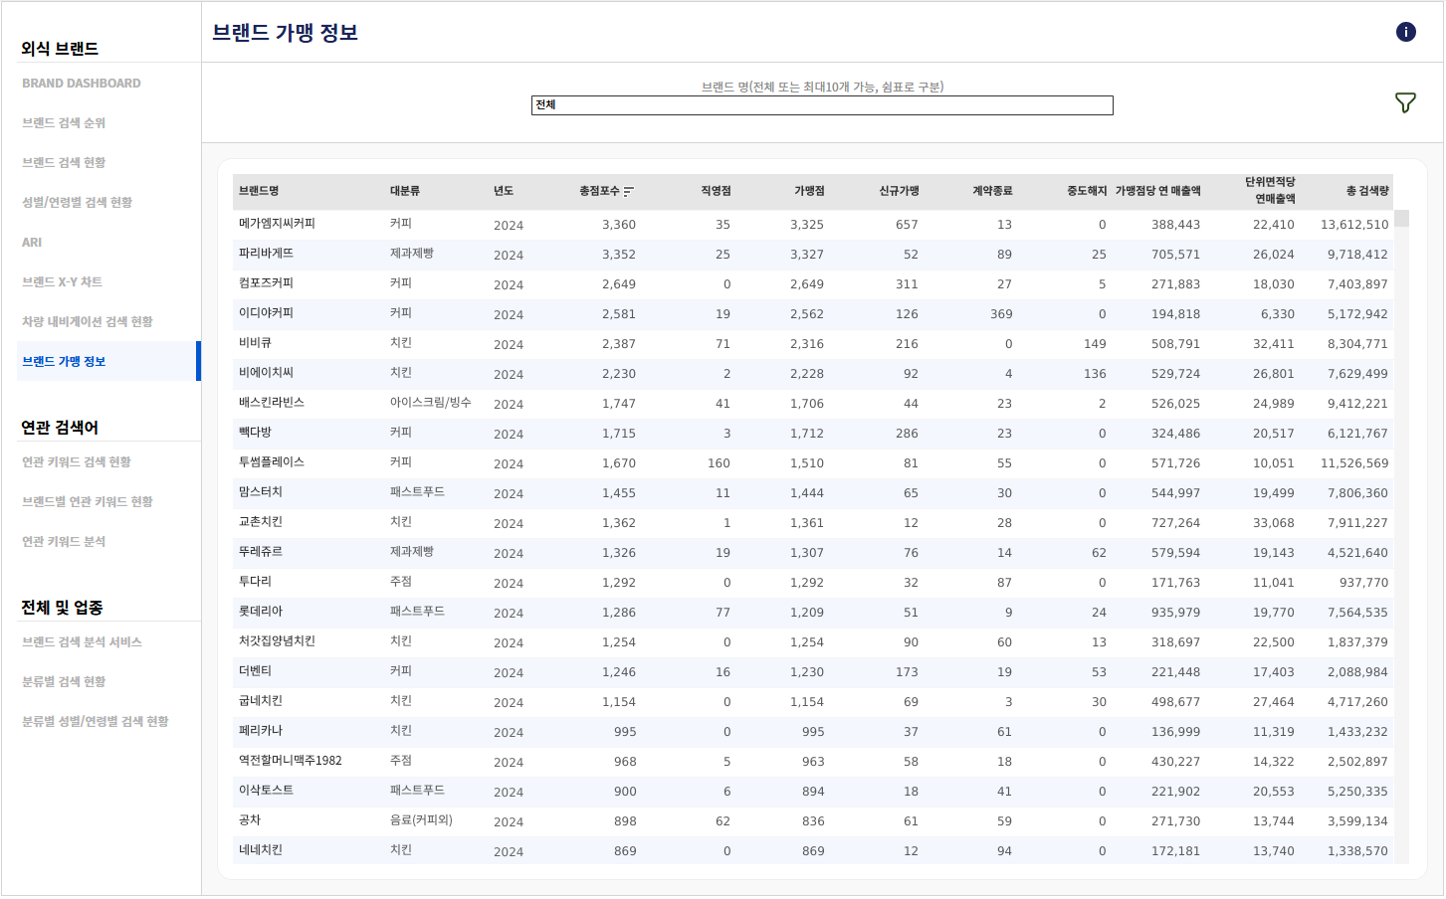Go to 브랜드 검색 순위 menu
1446x899 pixels.
coord(64,123)
